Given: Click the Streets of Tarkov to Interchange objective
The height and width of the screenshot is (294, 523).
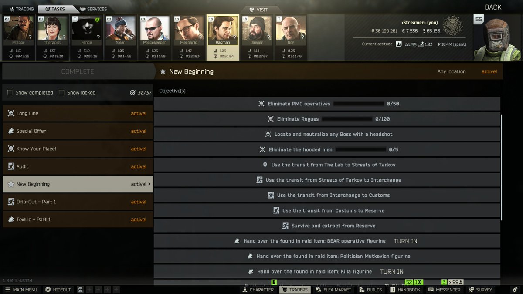Looking at the screenshot, I should click(x=327, y=180).
